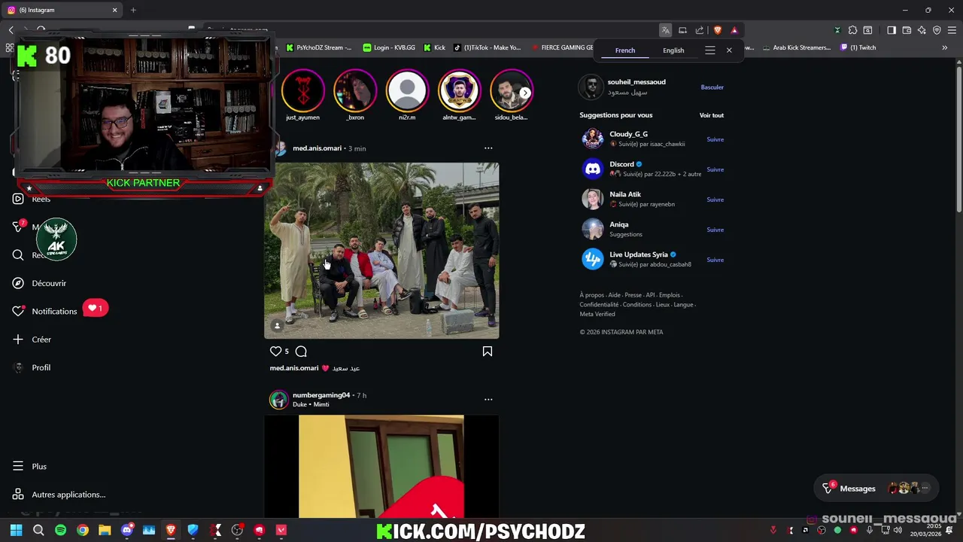Open the Leo AI sparkle icon
Screen dimensions: 963x542
point(922,30)
